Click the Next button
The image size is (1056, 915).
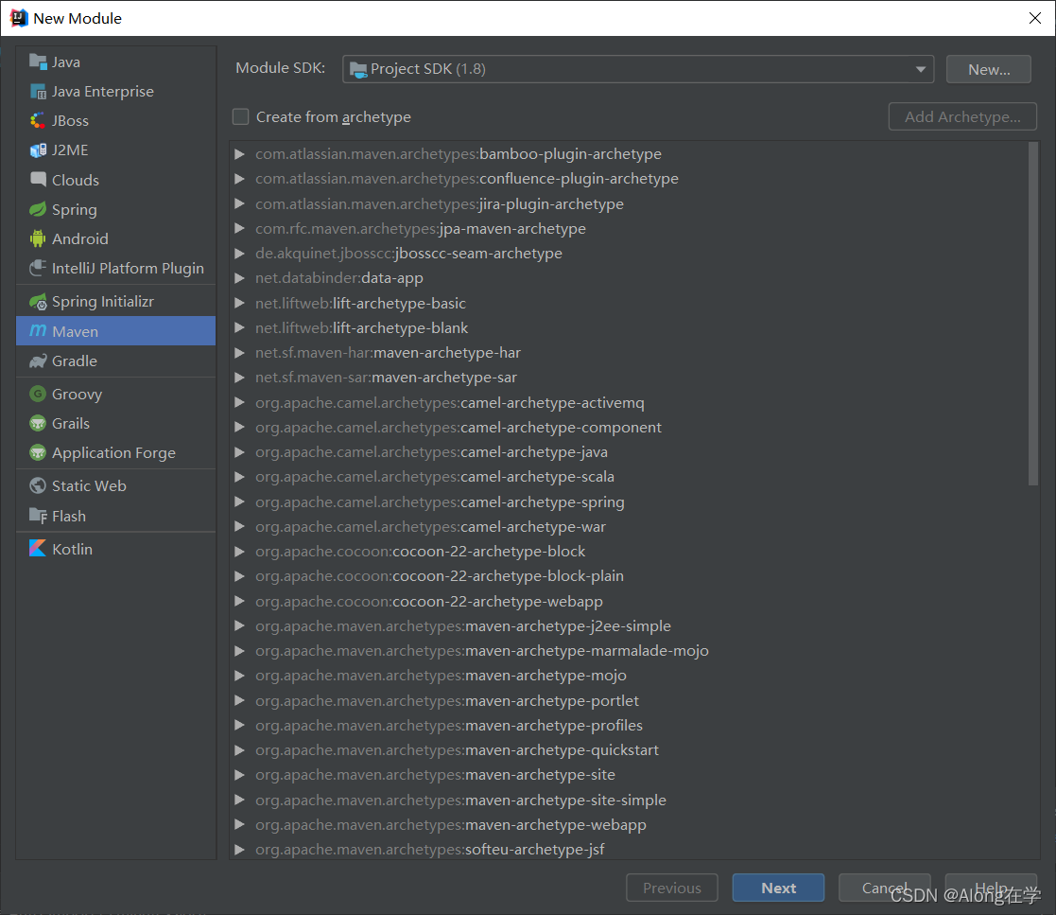[x=778, y=888]
